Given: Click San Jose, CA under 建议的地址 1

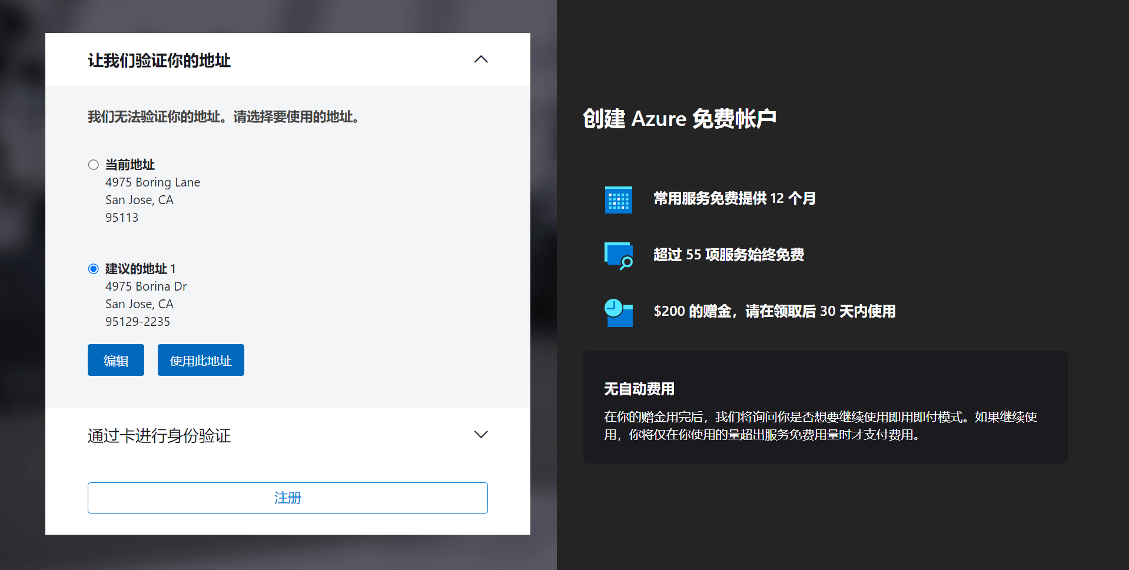Looking at the screenshot, I should point(140,304).
